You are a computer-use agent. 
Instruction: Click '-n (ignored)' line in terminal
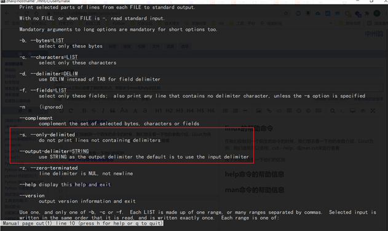coord(41,107)
